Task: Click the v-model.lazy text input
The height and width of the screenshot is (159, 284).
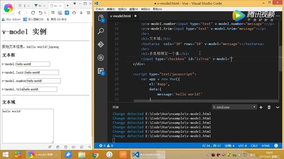Action: pyautogui.click(x=42, y=72)
